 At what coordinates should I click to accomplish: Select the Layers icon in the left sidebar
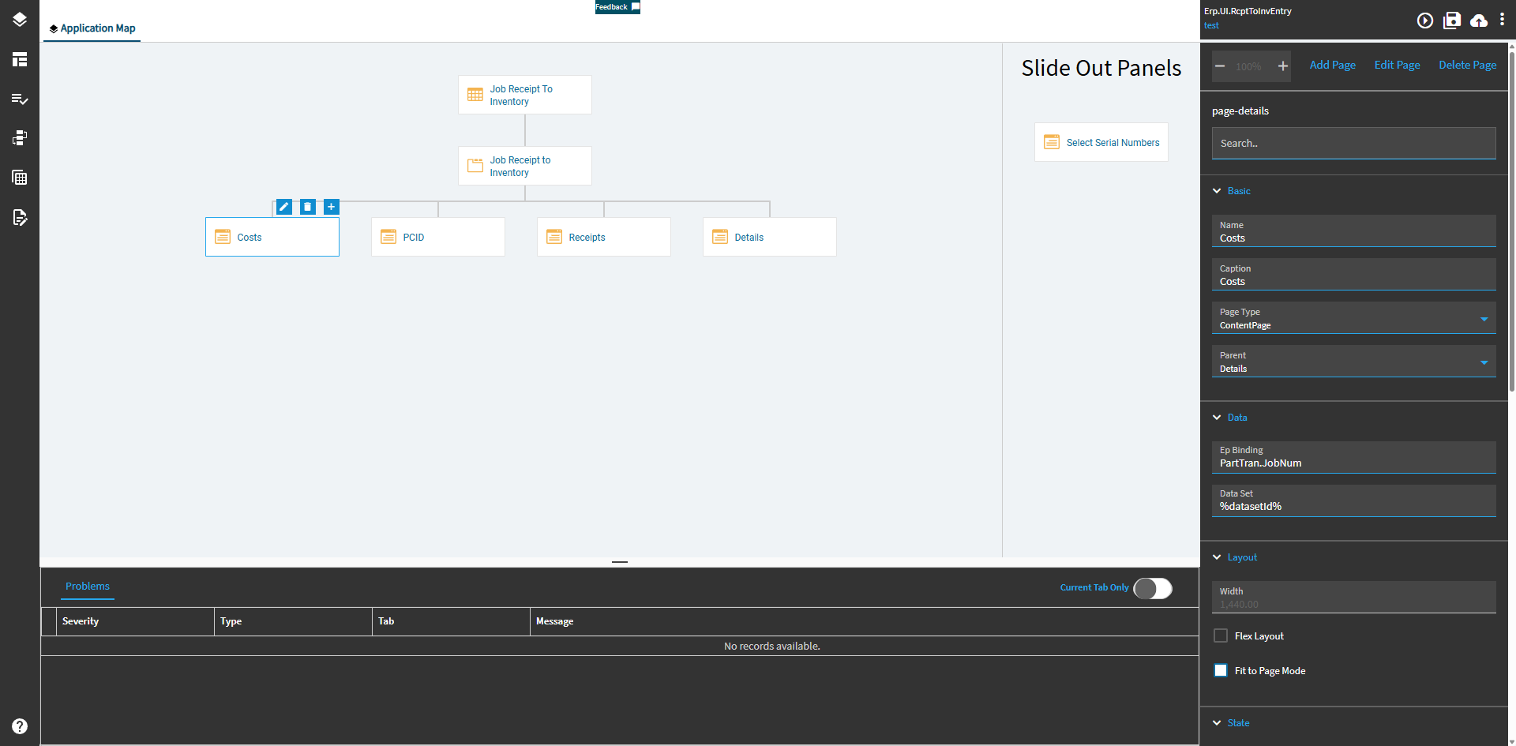click(x=19, y=20)
